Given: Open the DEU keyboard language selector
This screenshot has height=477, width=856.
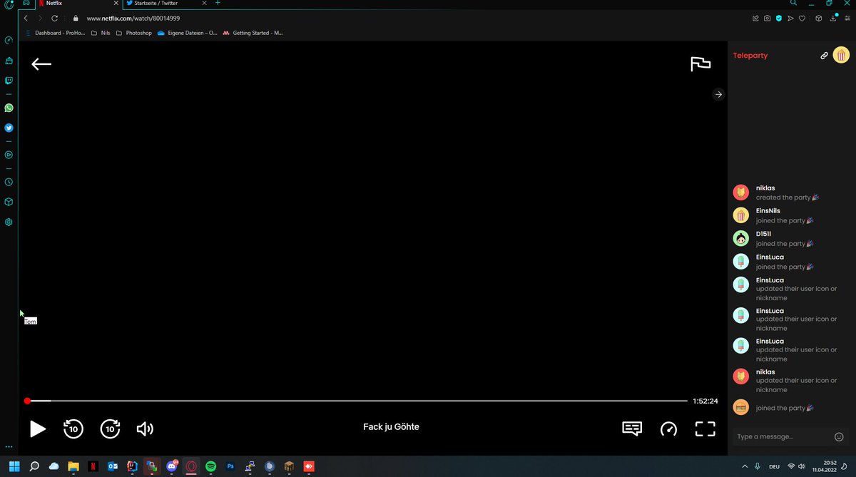Looking at the screenshot, I should pyautogui.click(x=775, y=467).
